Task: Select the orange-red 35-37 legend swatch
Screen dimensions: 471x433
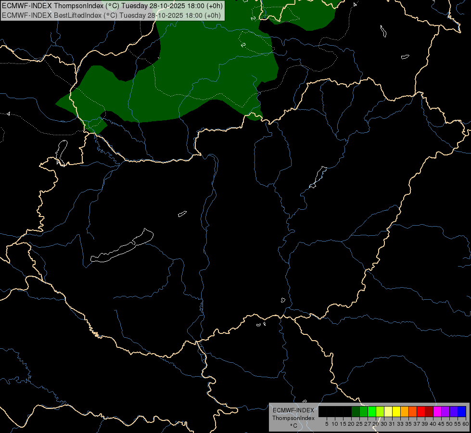Action: click(413, 411)
